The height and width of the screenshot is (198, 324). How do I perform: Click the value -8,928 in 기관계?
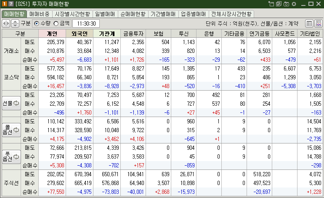coord(112,86)
